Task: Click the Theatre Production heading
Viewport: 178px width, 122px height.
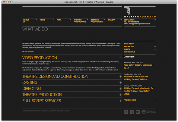Action: pos(42,95)
